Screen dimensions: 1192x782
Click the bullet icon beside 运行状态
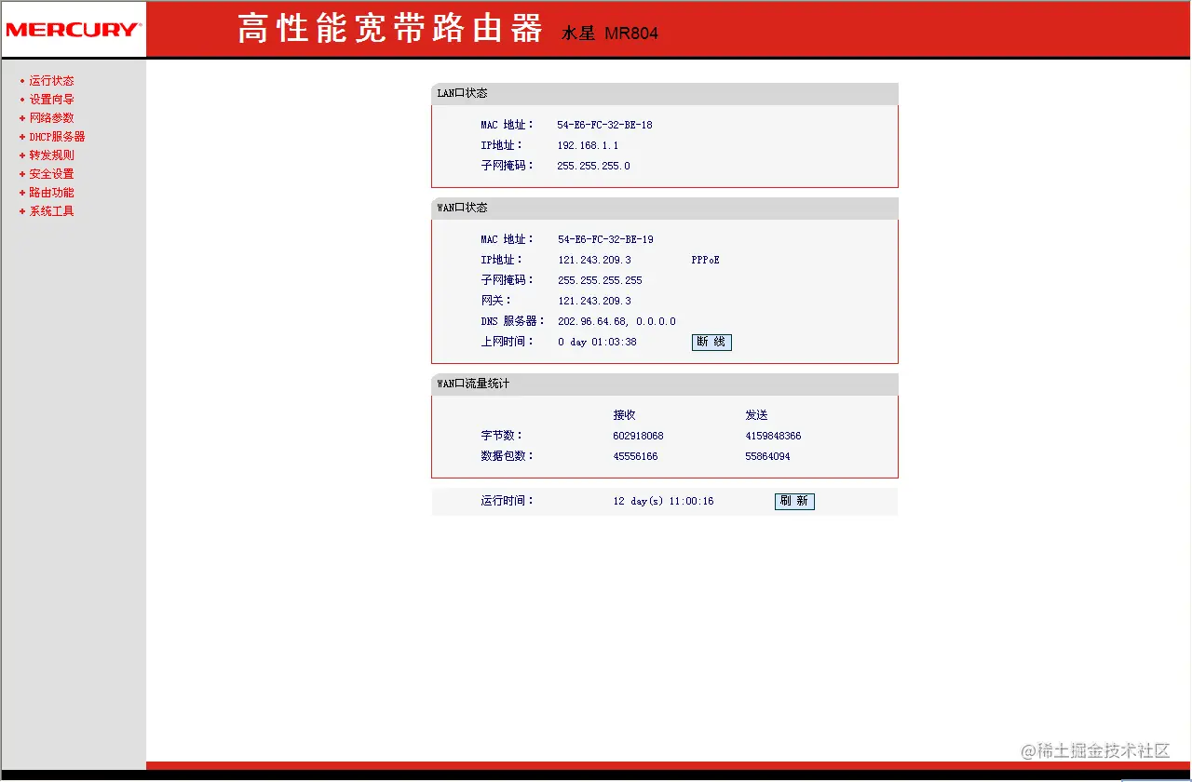(22, 80)
